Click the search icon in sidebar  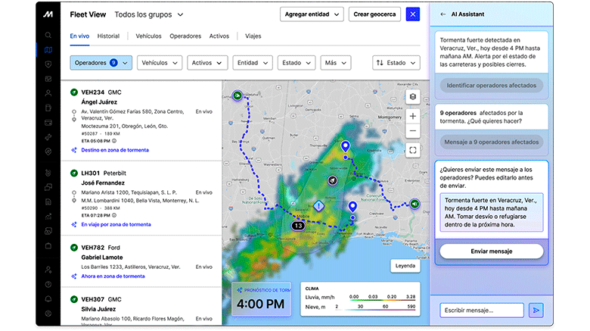click(48, 35)
